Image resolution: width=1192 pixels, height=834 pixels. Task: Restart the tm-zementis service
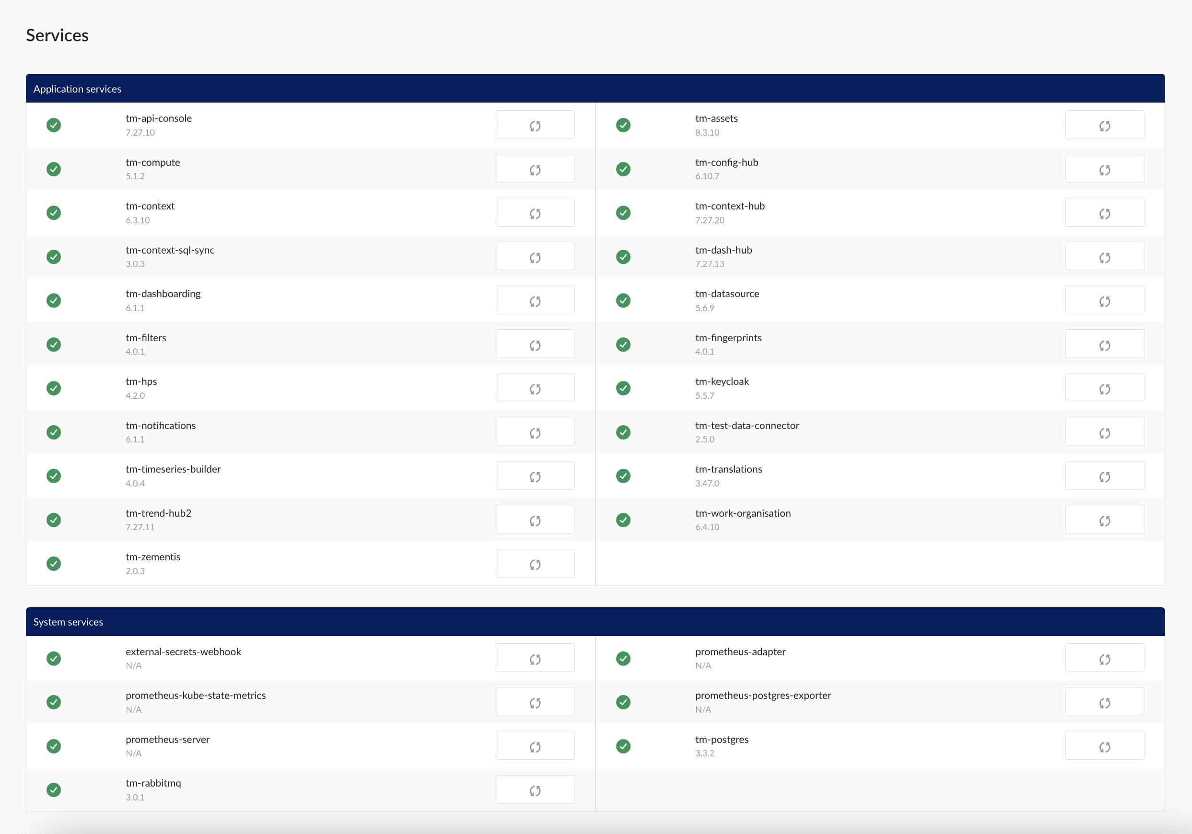[535, 563]
